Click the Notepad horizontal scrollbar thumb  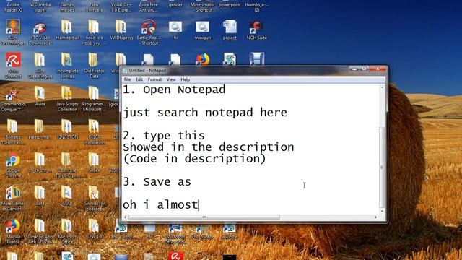204,217
